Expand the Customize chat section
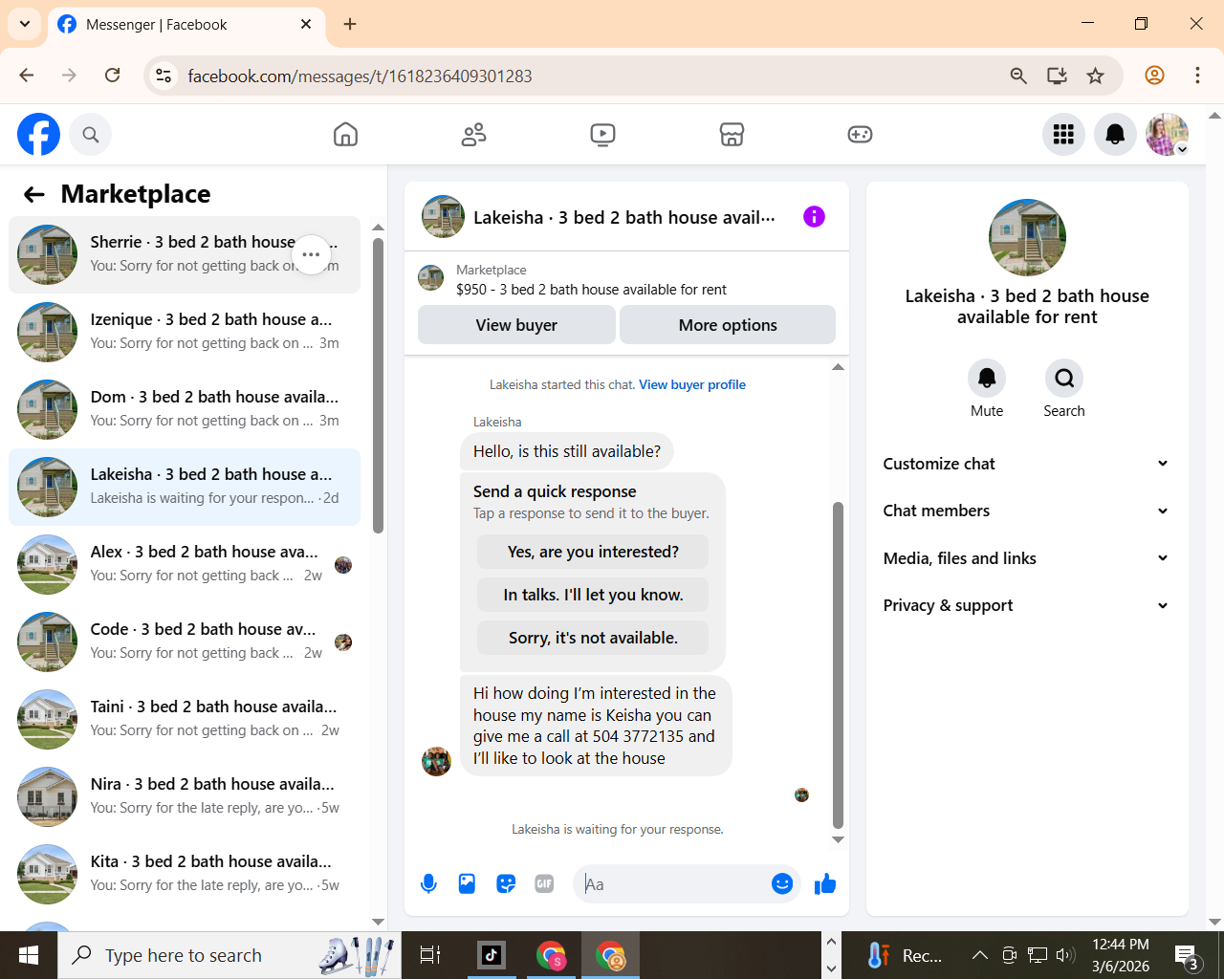Screen dimensions: 1224x979 (1026, 464)
